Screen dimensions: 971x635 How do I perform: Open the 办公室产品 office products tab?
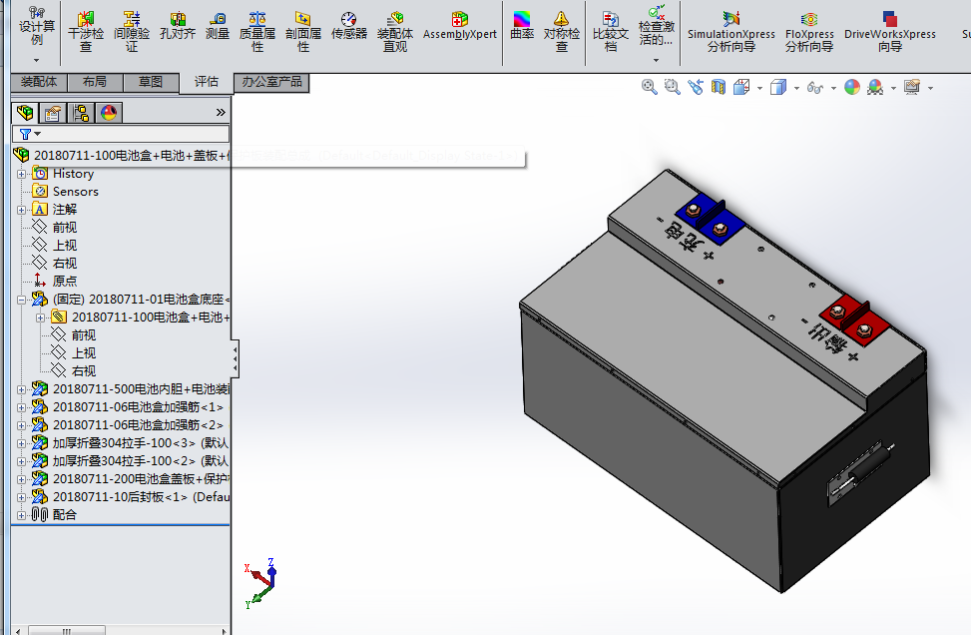point(271,82)
